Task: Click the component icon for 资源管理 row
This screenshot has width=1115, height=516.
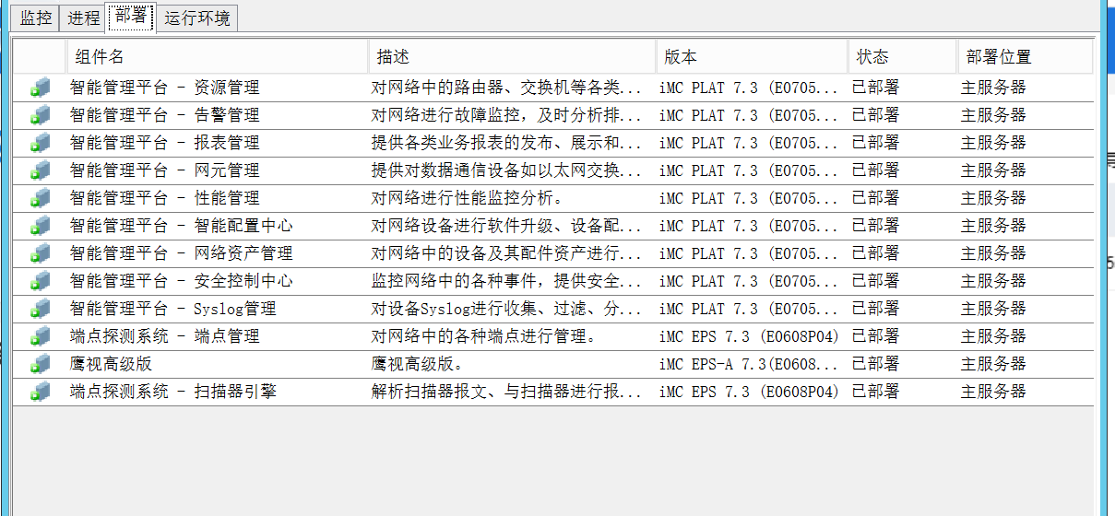Action: 40,88
